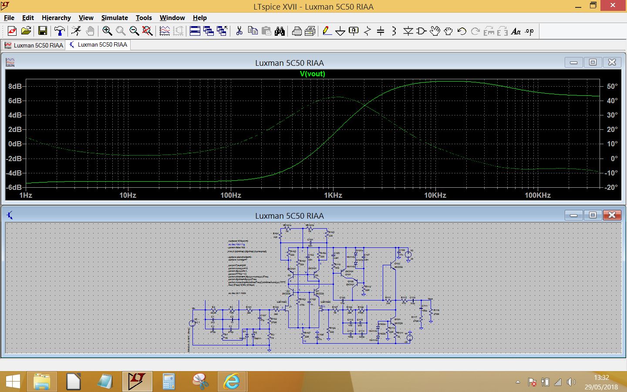Open a file using the folder icon
The image size is (627, 392).
[x=26, y=31]
